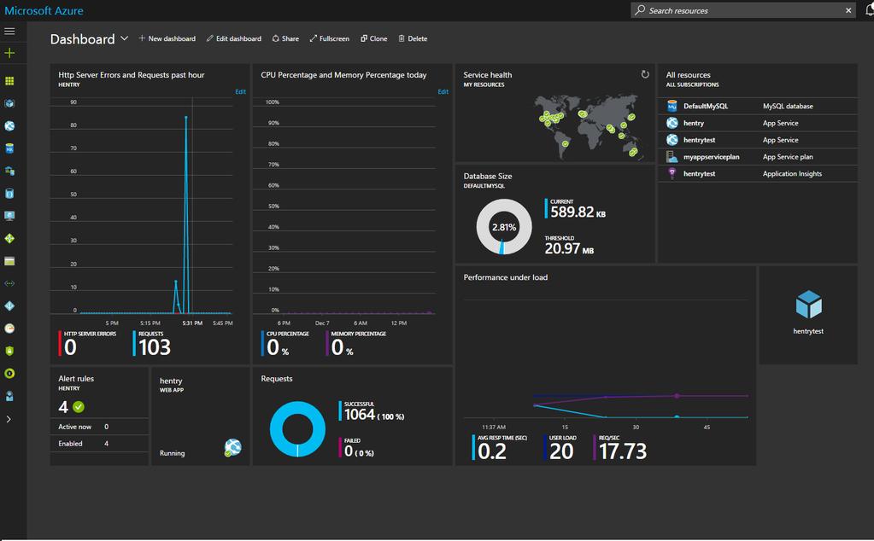Image resolution: width=874 pixels, height=541 pixels.
Task: Open Resource groups cube icon in sidebar
Action: [x=9, y=103]
